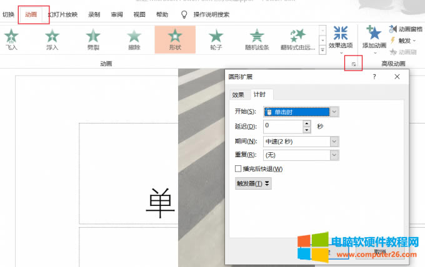Pick the 随机线条 (Random Bars) animation
The height and width of the screenshot is (267, 425).
[x=257, y=39]
